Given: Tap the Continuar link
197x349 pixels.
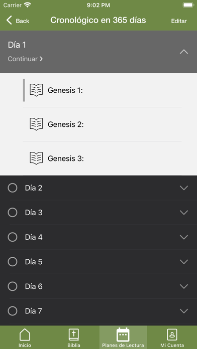Looking at the screenshot, I should click(x=25, y=59).
